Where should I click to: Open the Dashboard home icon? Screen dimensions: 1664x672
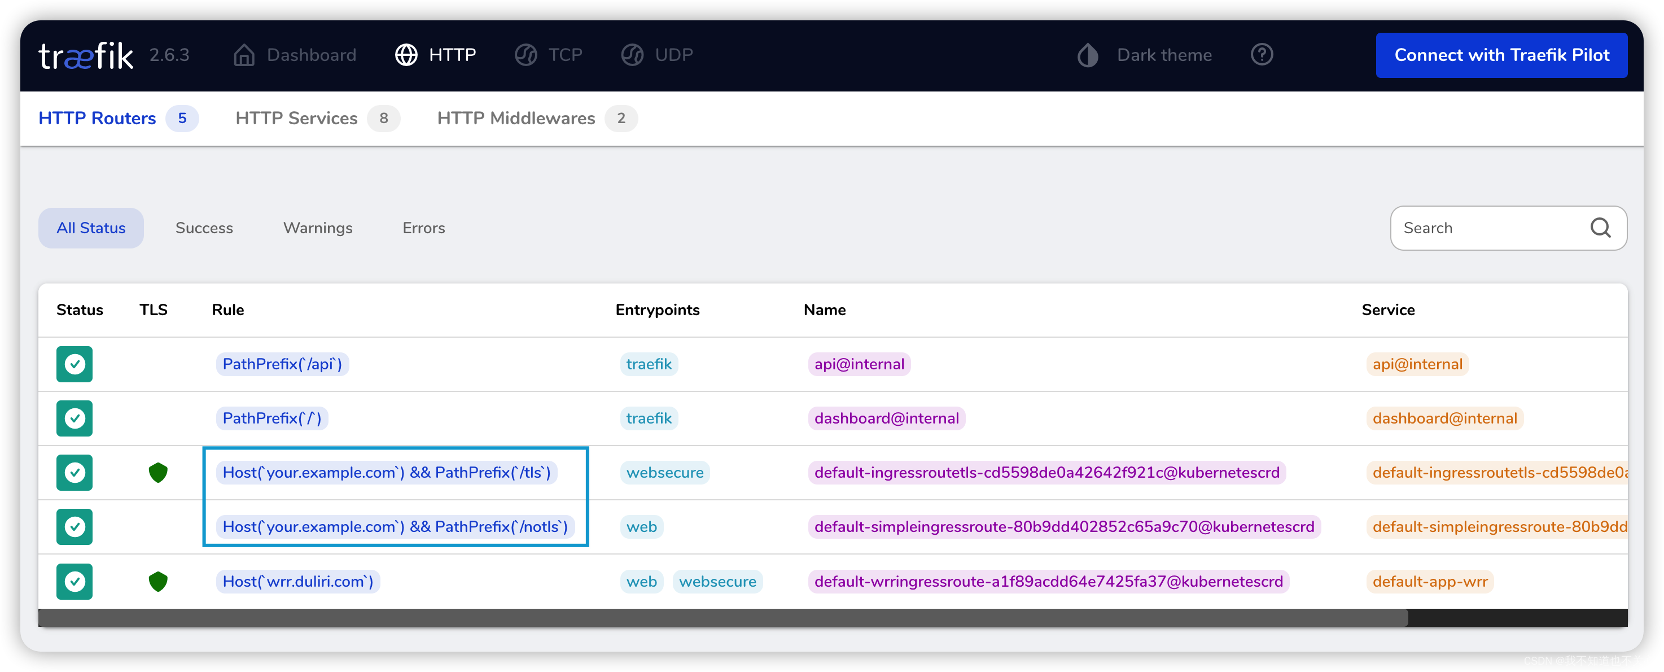click(243, 55)
